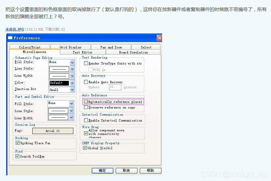Toggle the Global Visibil checkbox
This screenshot has height=181, width=271.
[x=85, y=148]
